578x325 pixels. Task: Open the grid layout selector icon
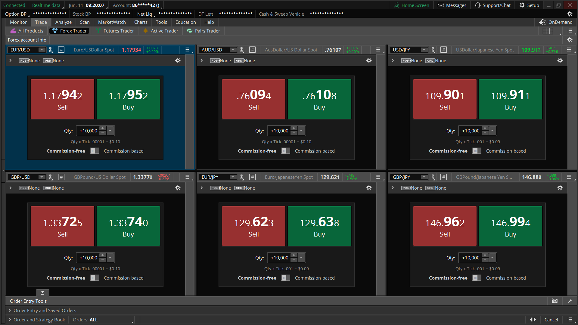tap(548, 31)
